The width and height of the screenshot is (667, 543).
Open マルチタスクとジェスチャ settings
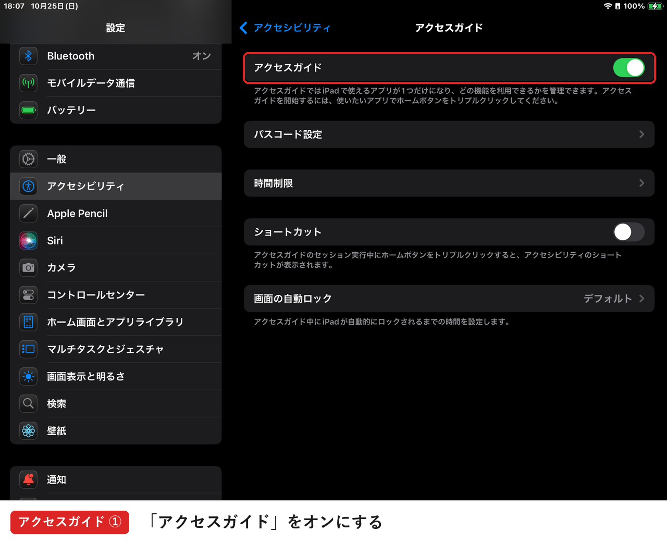coord(116,349)
